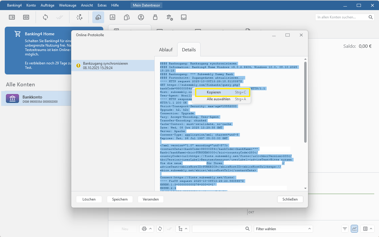Click the scroll down arrow of protocol text

pos(305,188)
